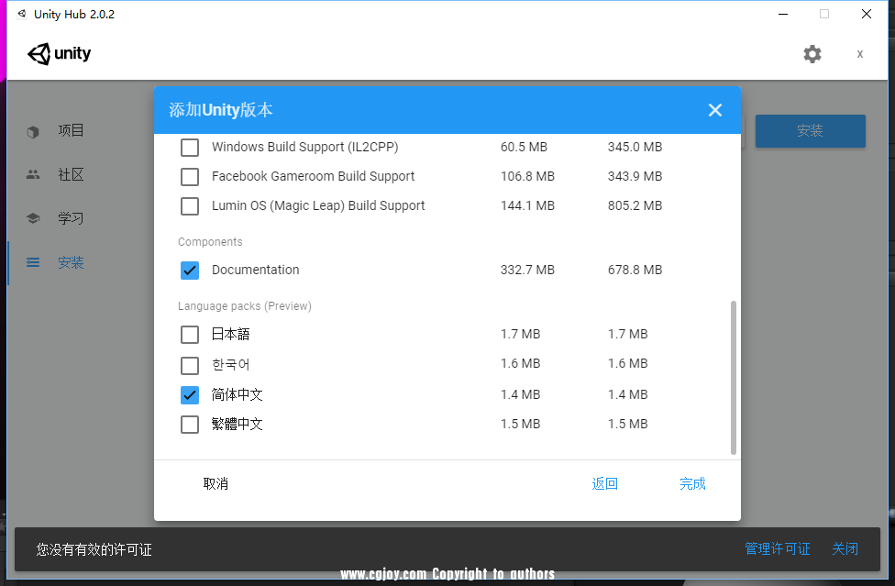Click the 学习 graduation cap icon
This screenshot has width=895, height=586.
click(33, 218)
